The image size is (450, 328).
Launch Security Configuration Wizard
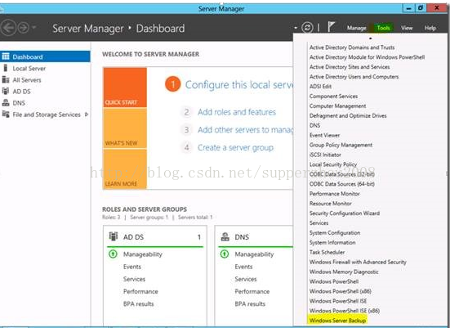pyautogui.click(x=345, y=213)
